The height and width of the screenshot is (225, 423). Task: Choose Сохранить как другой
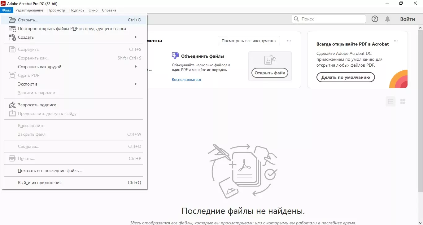(73, 67)
